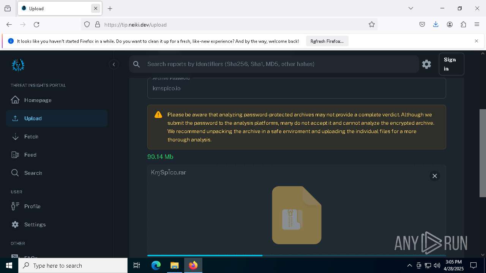Open Feed in sidebar
The width and height of the screenshot is (486, 273).
(57, 155)
